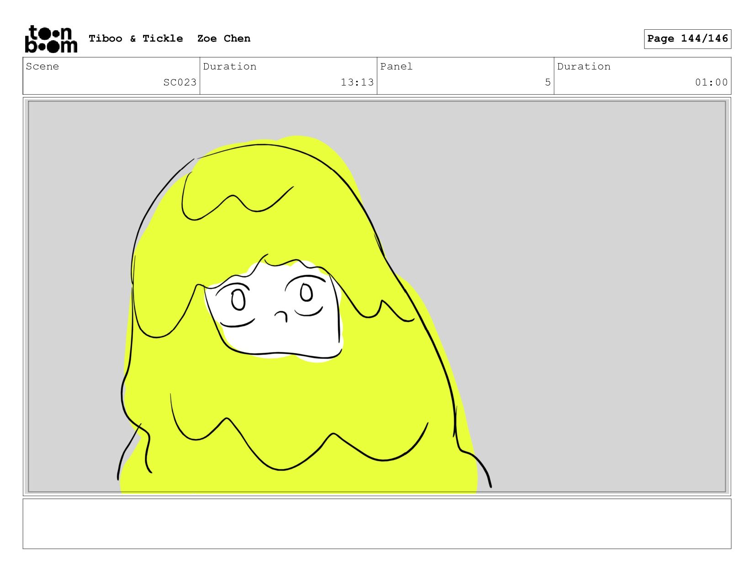The image size is (754, 583).
Task: Click the grey background right of character
Action: 594,274
